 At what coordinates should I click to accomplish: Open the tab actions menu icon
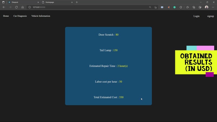click(3, 2)
